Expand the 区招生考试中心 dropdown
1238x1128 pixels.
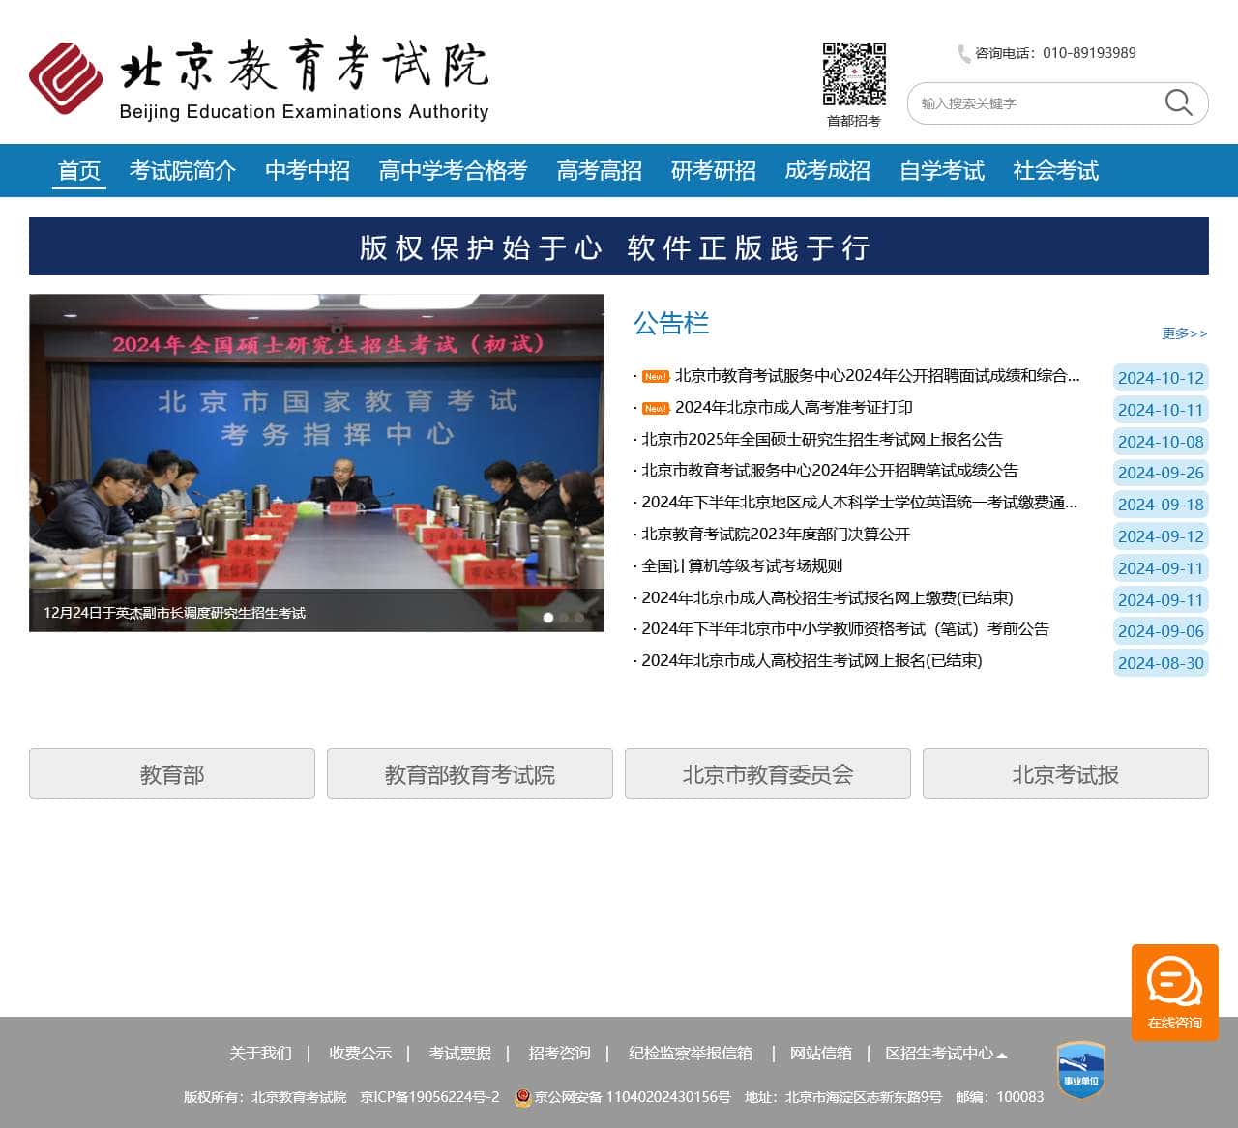(946, 1053)
